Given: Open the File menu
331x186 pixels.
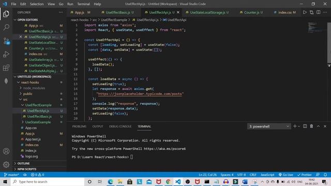Looking at the screenshot, I should (13, 4).
